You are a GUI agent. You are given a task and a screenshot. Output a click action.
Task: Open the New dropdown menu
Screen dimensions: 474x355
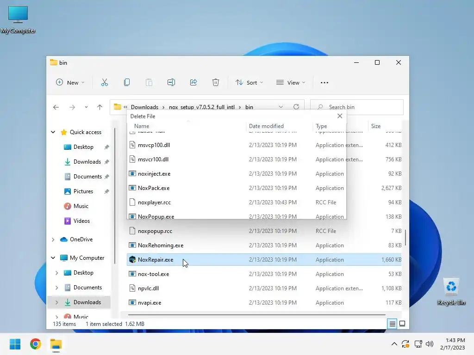(x=70, y=82)
